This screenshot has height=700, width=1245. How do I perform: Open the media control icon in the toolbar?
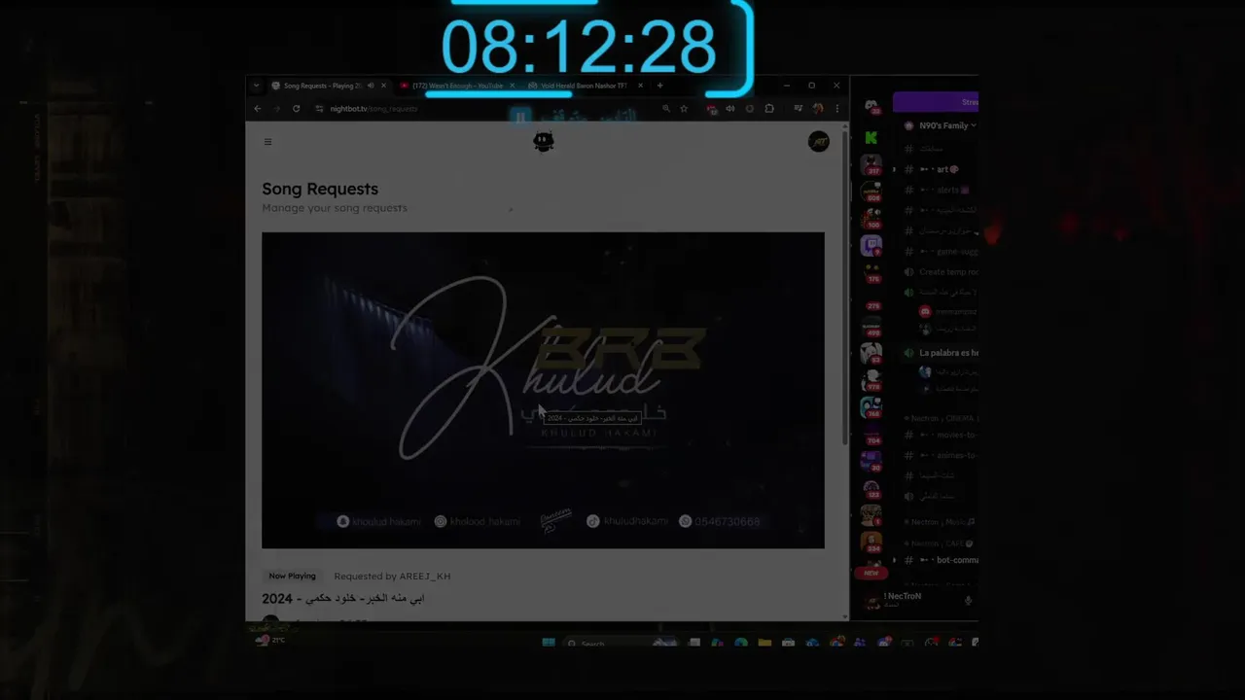[799, 109]
